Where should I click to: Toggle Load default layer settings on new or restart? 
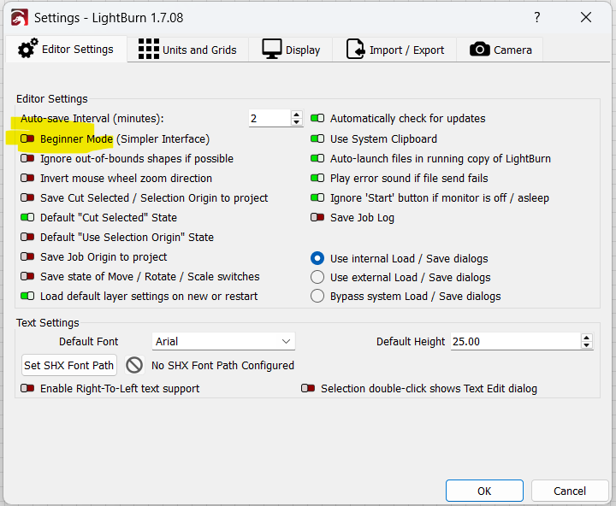[27, 296]
